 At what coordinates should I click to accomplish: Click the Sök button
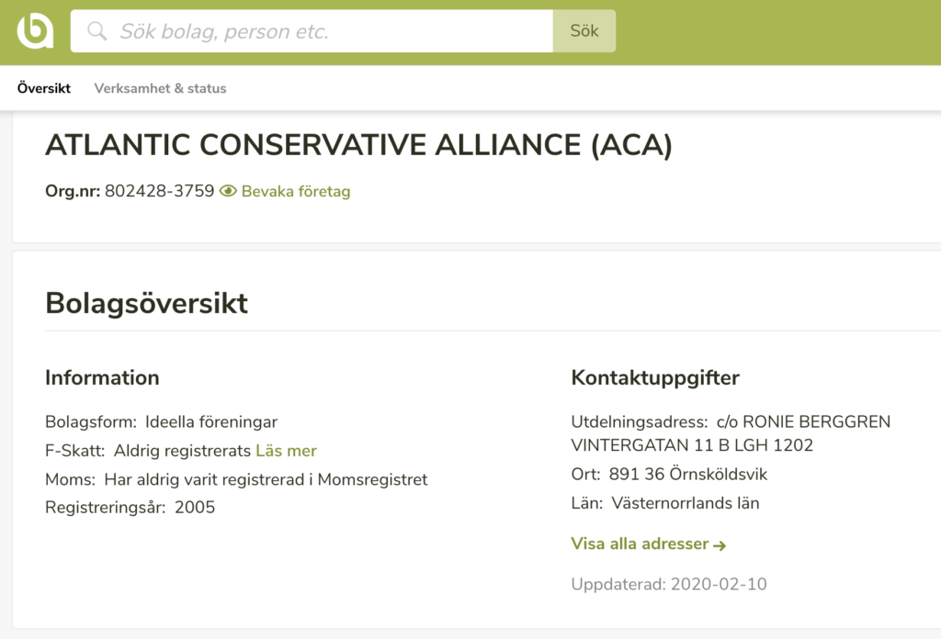click(584, 30)
